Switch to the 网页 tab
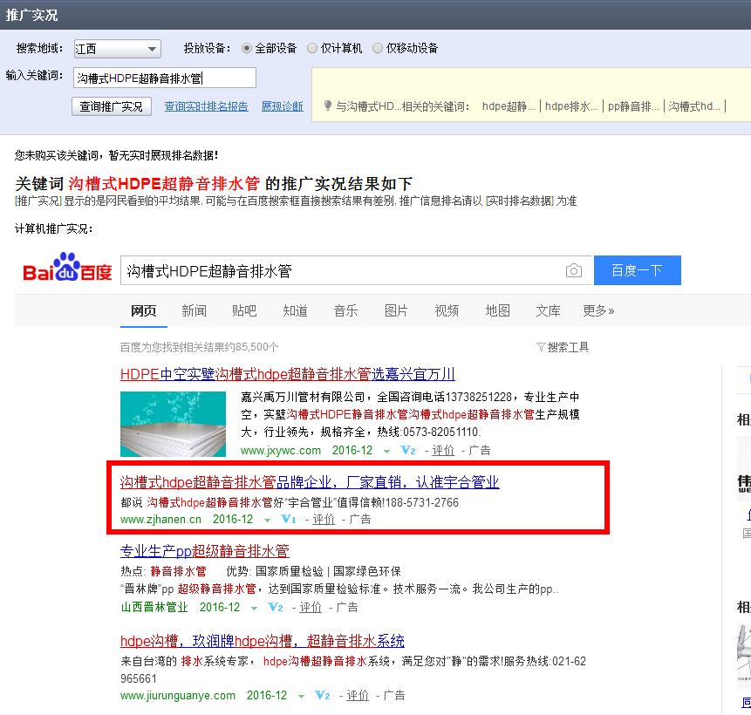Viewport: 751px width, 715px height. coord(144,310)
